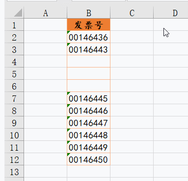Screen dimensions: 188x181
Task: Select cell containing 00146436
Action: [x=89, y=37]
